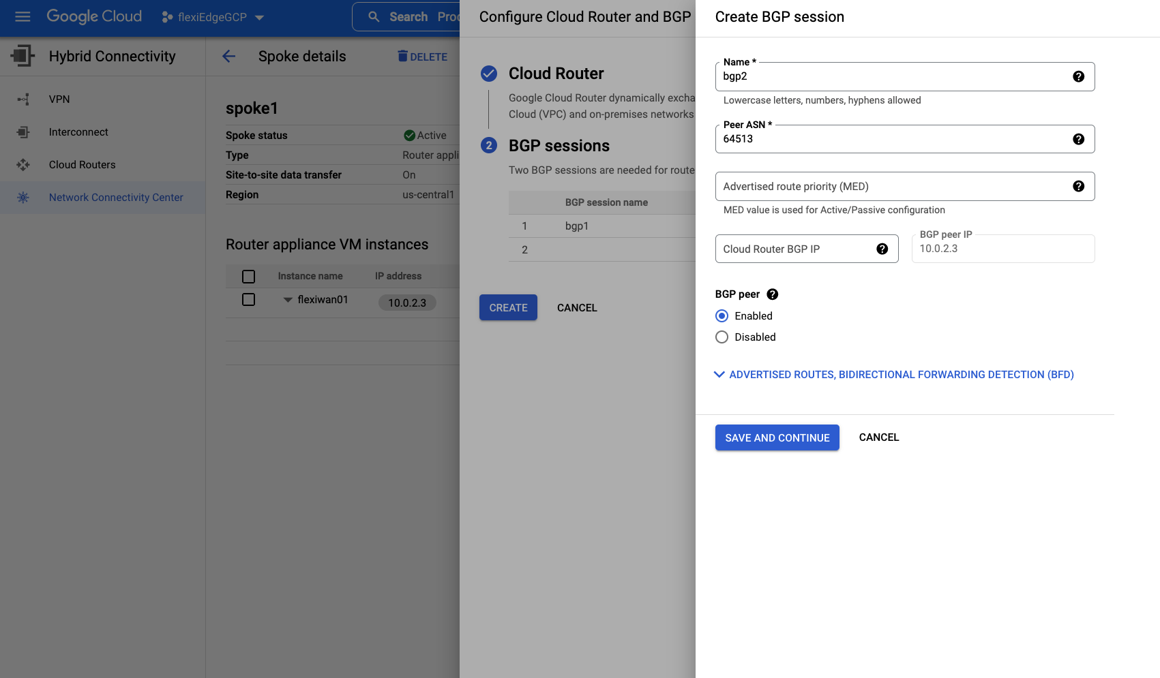This screenshot has width=1160, height=678.
Task: Click SAVE AND CONTINUE
Action: click(x=777, y=437)
